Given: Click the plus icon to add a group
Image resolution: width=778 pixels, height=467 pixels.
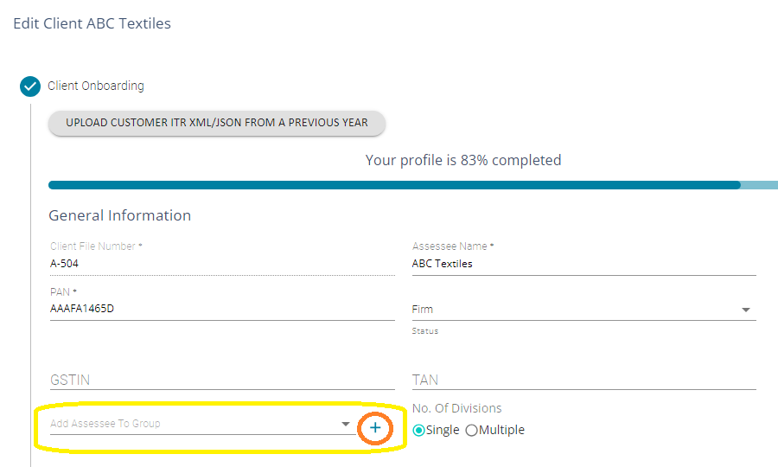Looking at the screenshot, I should pyautogui.click(x=375, y=428).
